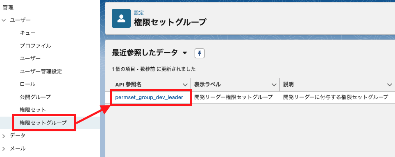Select プロファイル in the sidebar
The image size is (395, 157).
click(36, 46)
